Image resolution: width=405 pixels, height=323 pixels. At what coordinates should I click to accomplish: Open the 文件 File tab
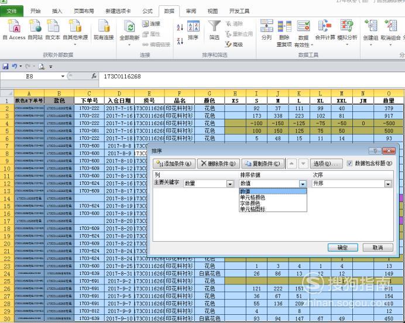coord(12,11)
